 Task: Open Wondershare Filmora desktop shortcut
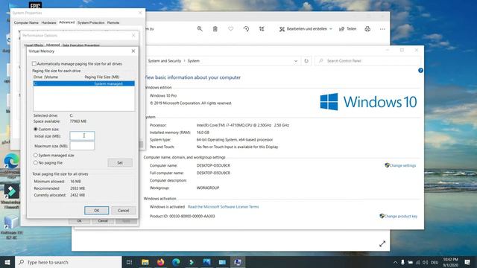11,197
